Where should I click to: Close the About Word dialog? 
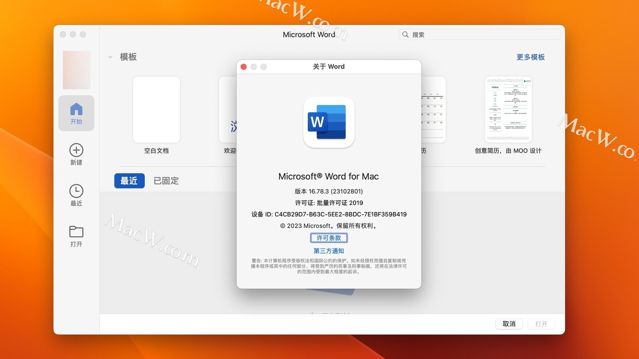click(244, 66)
